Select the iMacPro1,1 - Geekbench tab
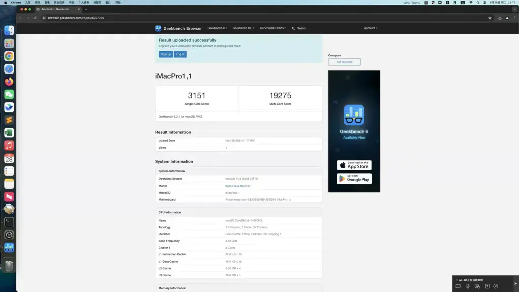The height and width of the screenshot is (292, 519). pyautogui.click(x=58, y=9)
